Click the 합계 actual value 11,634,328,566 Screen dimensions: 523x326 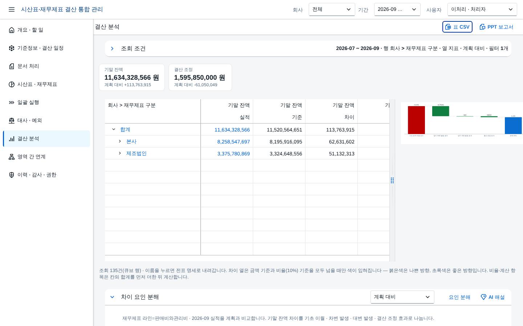pyautogui.click(x=232, y=130)
